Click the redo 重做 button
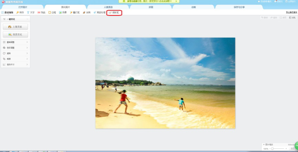 (274, 18)
